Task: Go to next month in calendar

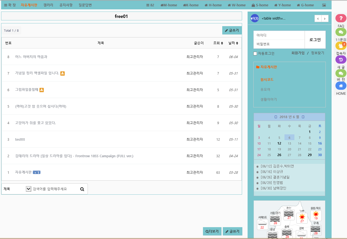Action: [x=303, y=117]
